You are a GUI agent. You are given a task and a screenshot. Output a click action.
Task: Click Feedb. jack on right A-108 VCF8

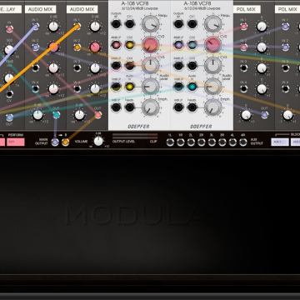[192, 107]
